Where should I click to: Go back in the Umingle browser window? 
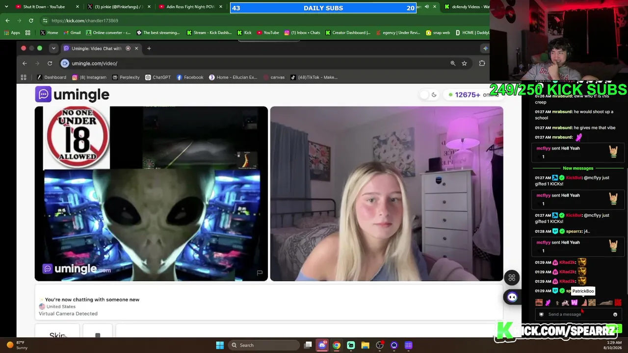pyautogui.click(x=25, y=63)
